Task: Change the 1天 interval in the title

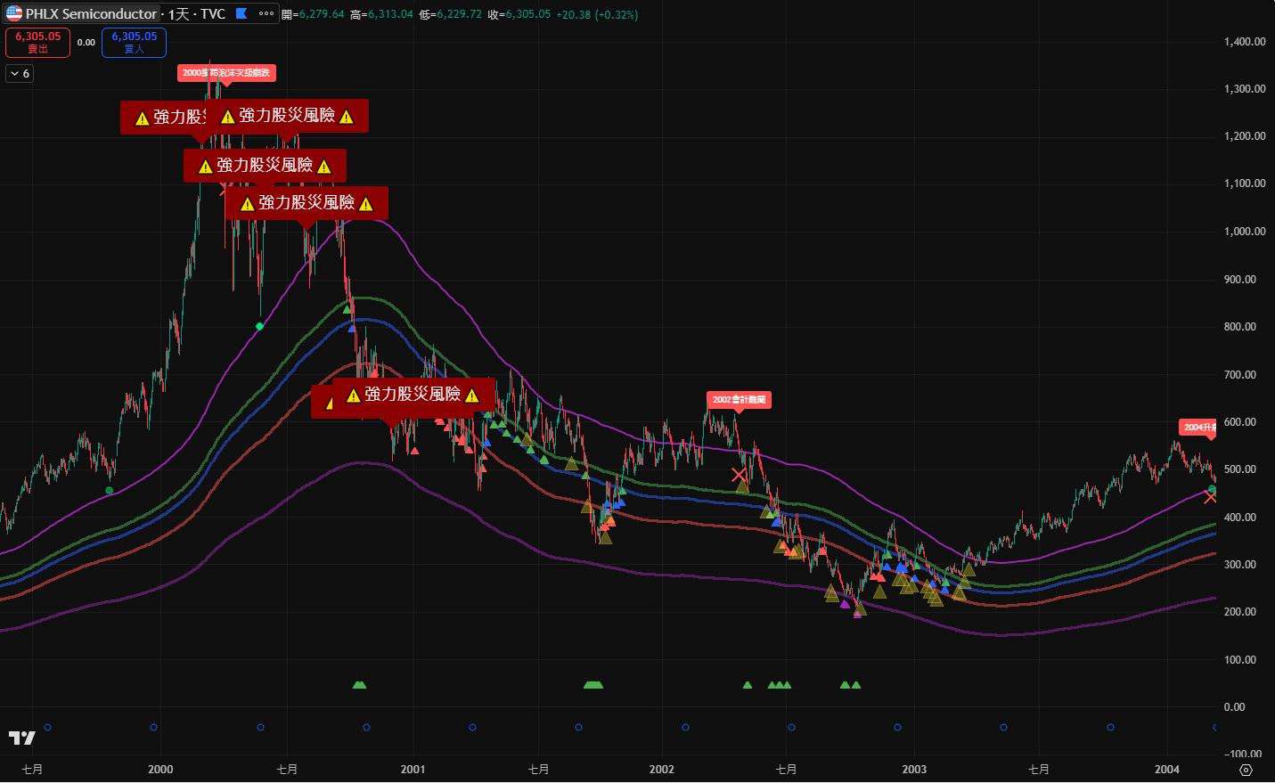Action: [178, 14]
